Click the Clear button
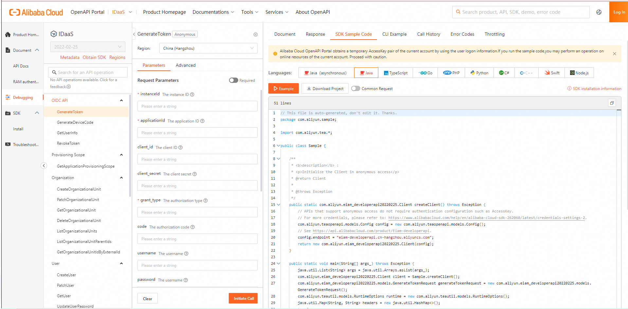 point(148,299)
